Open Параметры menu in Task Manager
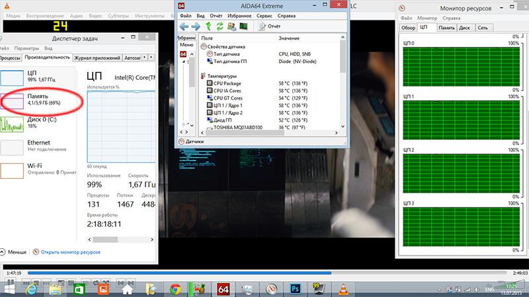Image resolution: width=529 pixels, height=297 pixels. click(26, 48)
